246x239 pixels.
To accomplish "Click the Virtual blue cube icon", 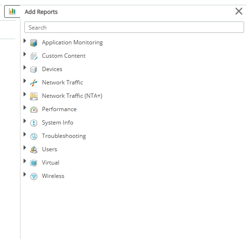I will (34, 163).
